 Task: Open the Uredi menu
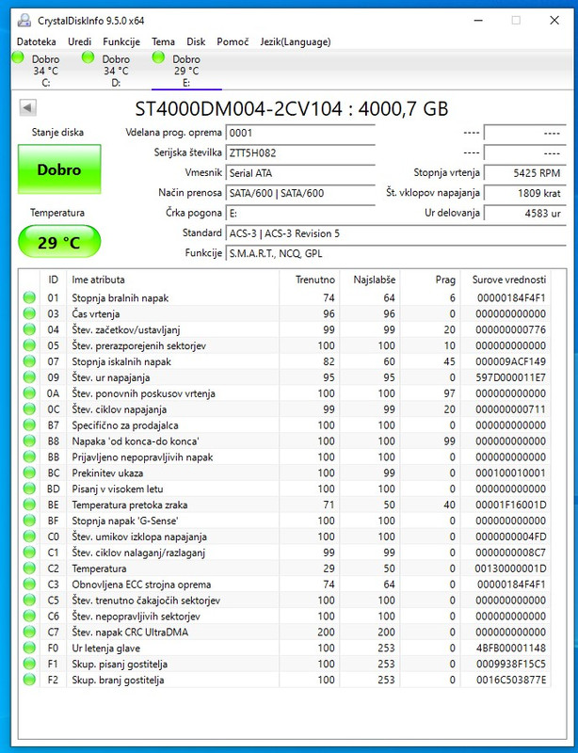[79, 41]
